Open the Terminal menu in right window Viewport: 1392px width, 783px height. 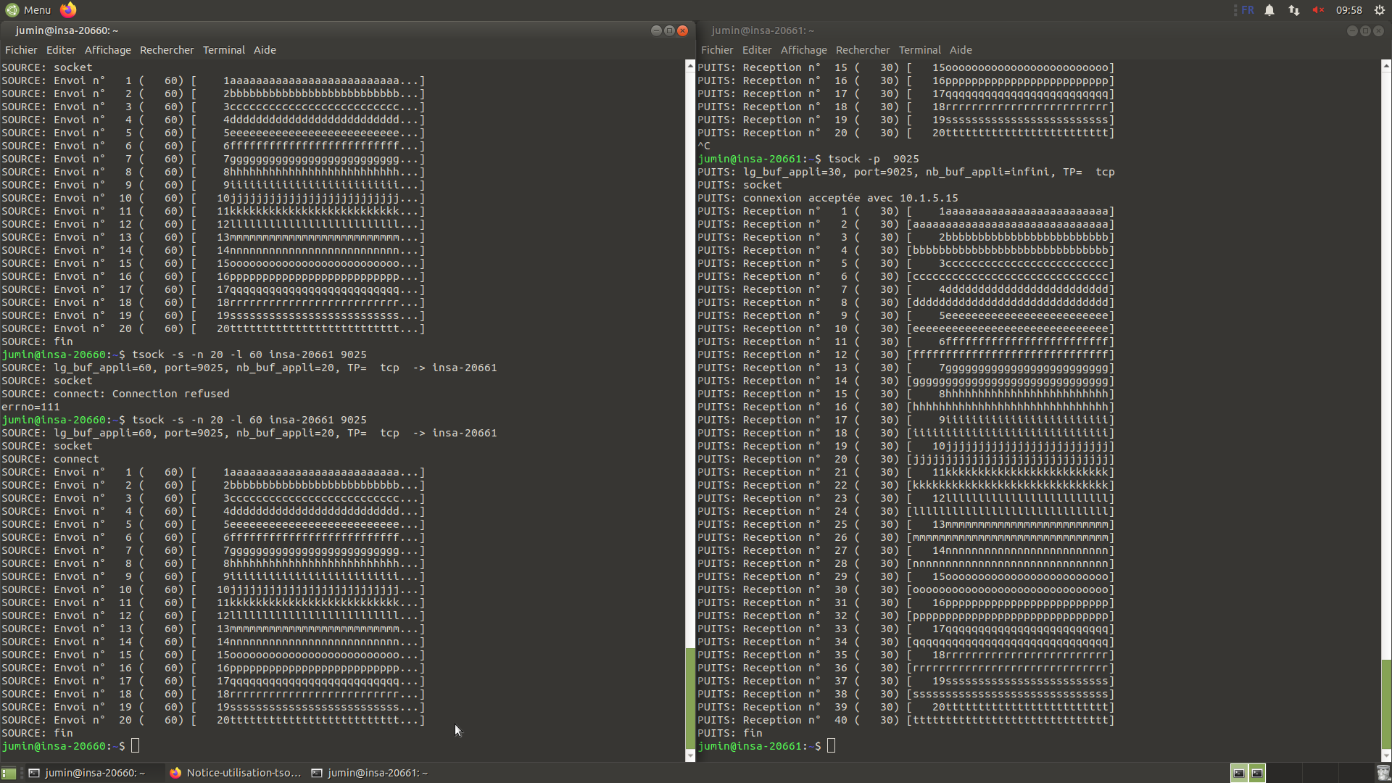(919, 50)
